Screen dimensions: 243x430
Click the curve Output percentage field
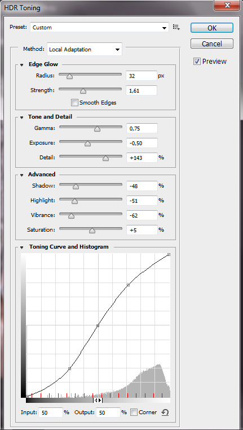pos(108,412)
